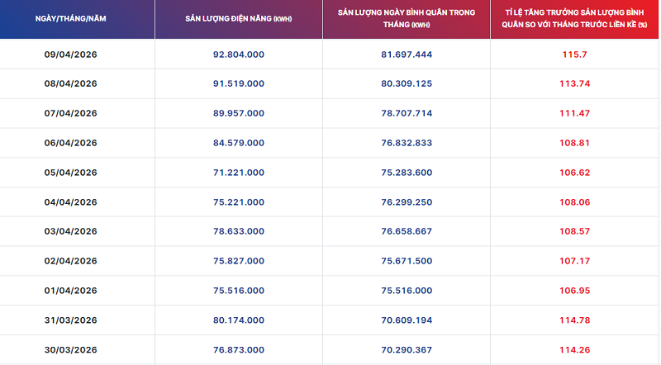Click the TỈ LỆ TĂNG TRƯỞNG header
The width and height of the screenshot is (661, 365).
tap(574, 18)
